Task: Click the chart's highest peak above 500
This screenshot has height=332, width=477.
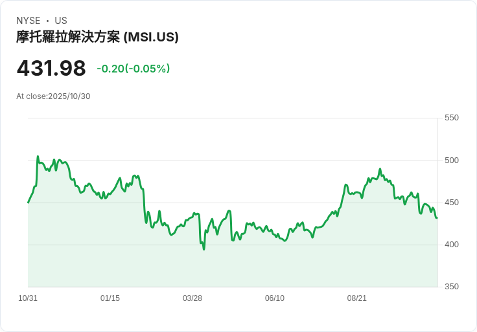Action: point(38,157)
